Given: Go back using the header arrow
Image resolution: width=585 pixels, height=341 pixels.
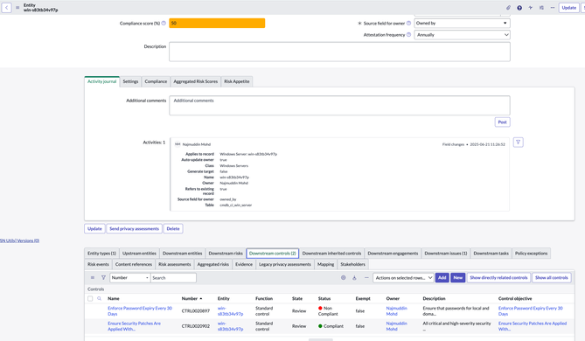Looking at the screenshot, I should coord(6,8).
